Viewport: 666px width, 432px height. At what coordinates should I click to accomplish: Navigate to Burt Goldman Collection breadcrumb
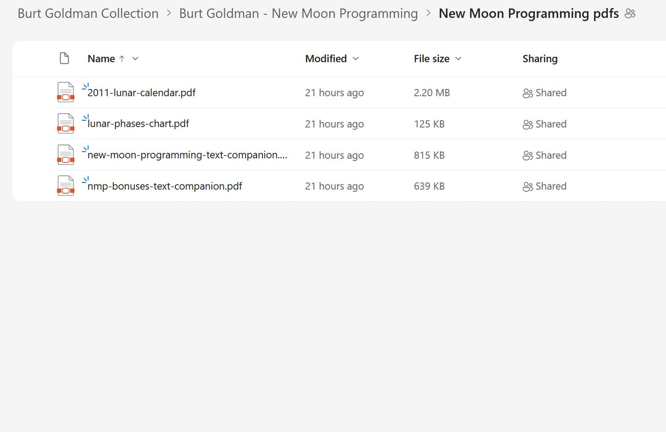[88, 14]
